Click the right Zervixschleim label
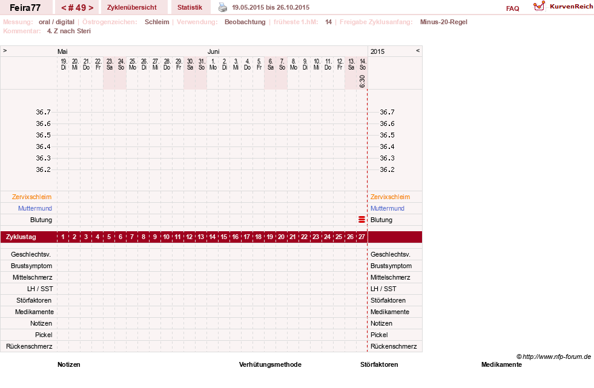The width and height of the screenshot is (594, 388). [x=390, y=197]
